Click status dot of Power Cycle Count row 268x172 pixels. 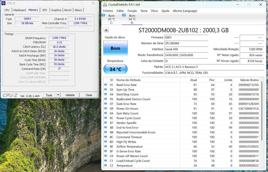click(105, 118)
